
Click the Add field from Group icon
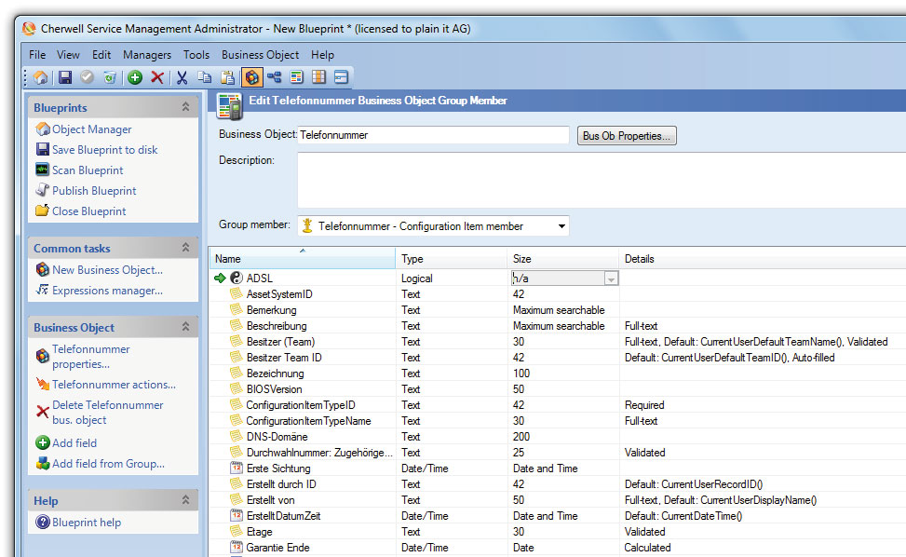click(43, 463)
